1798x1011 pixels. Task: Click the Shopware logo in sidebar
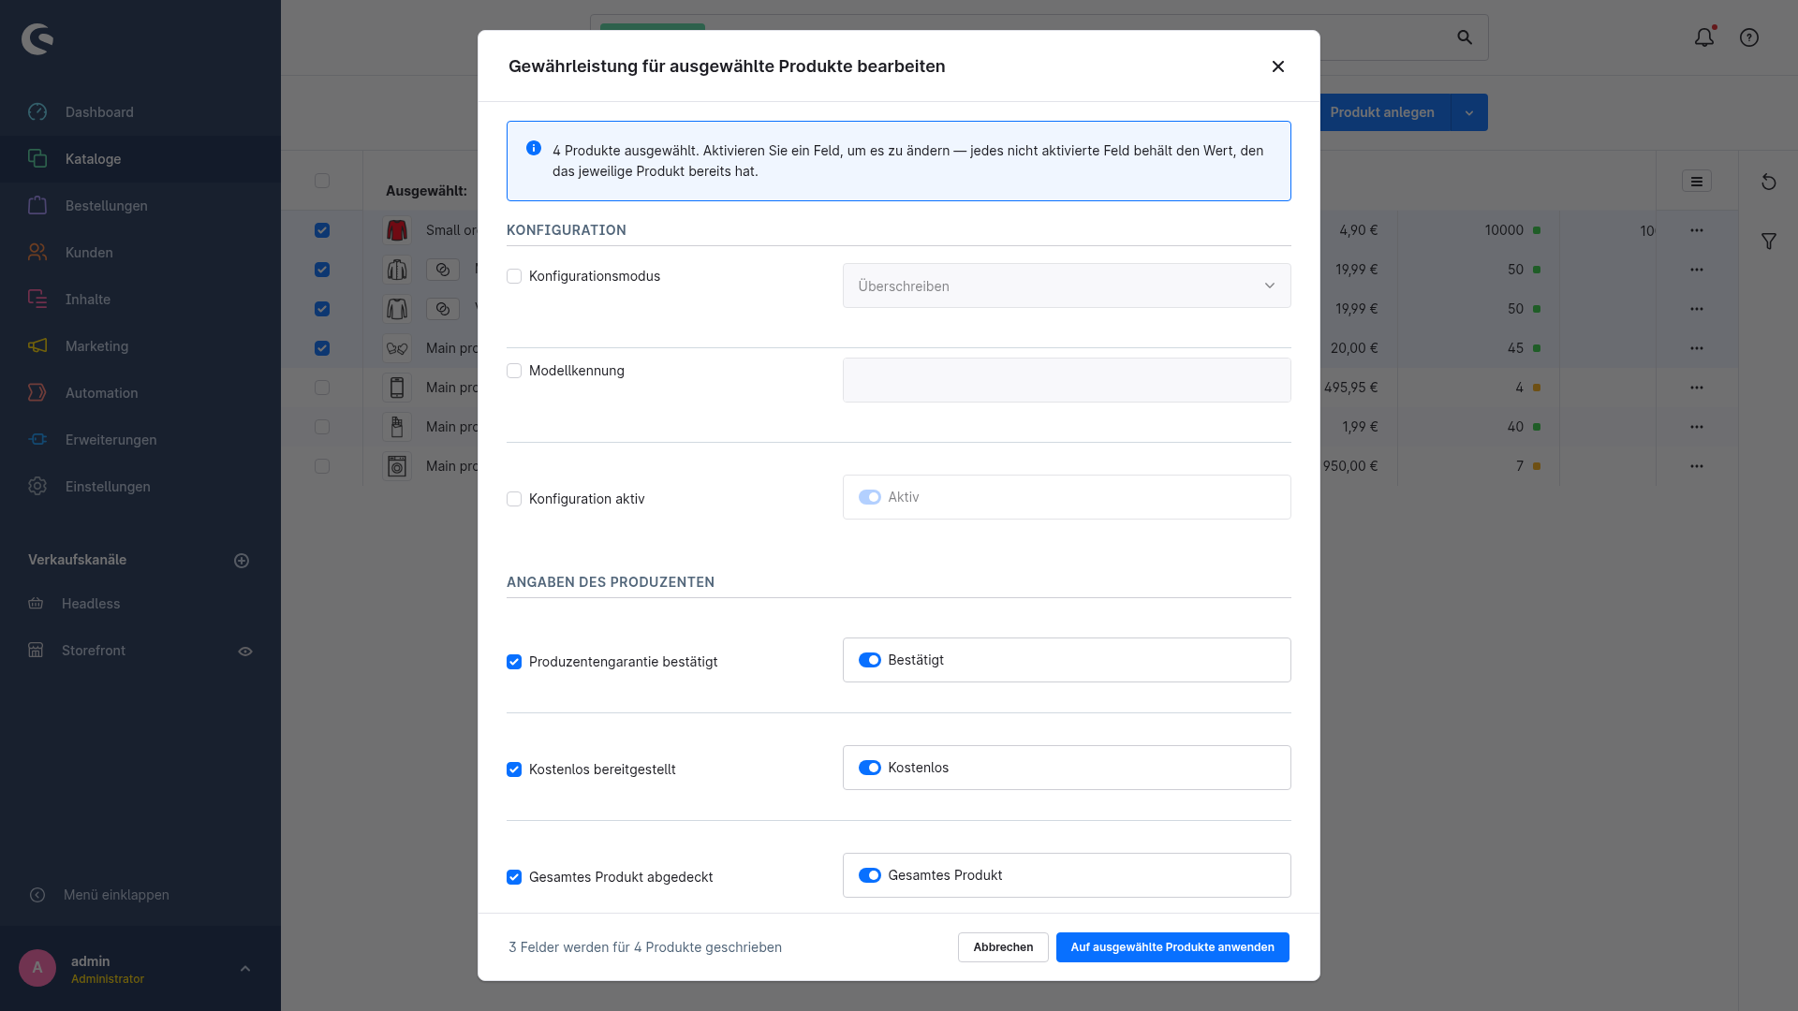point(37,38)
